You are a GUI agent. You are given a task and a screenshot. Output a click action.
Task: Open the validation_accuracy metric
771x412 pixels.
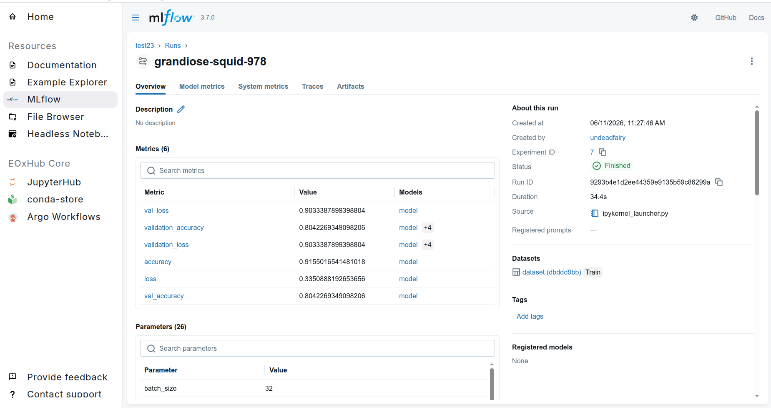click(x=174, y=227)
